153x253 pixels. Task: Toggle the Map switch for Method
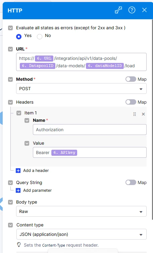[x=131, y=79]
